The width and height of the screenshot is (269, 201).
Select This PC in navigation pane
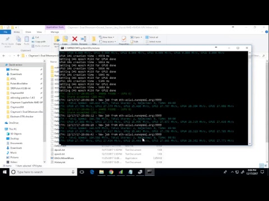pyautogui.click(x=13, y=129)
